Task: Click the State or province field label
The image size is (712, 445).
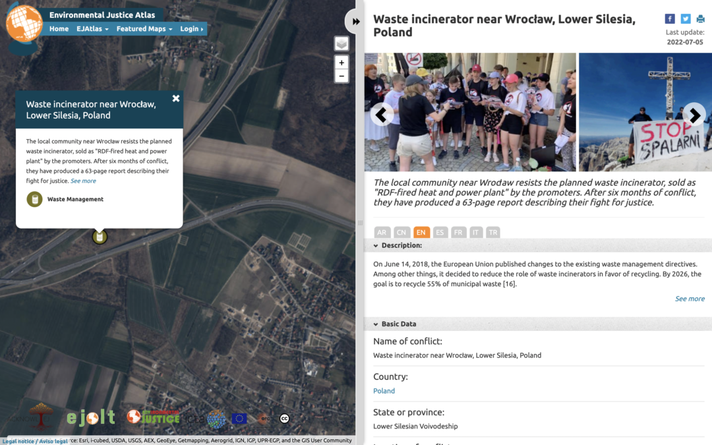Action: [409, 412]
